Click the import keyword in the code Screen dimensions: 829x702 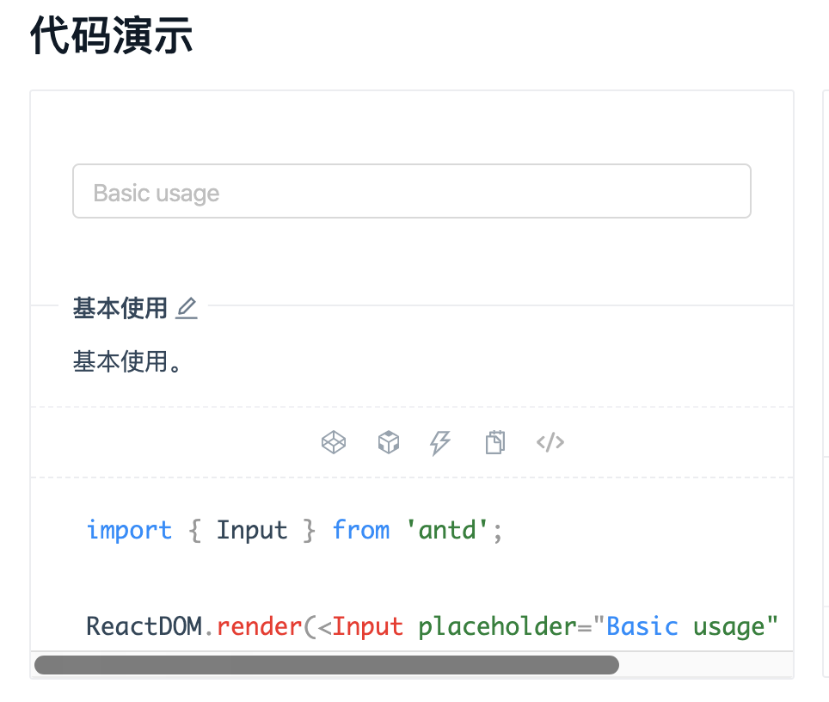coord(129,530)
